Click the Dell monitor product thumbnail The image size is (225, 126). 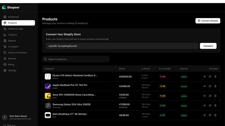click(48, 115)
